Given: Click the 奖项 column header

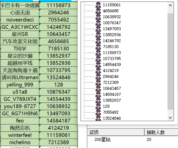Looking at the screenshot, I should (x=116, y=132).
